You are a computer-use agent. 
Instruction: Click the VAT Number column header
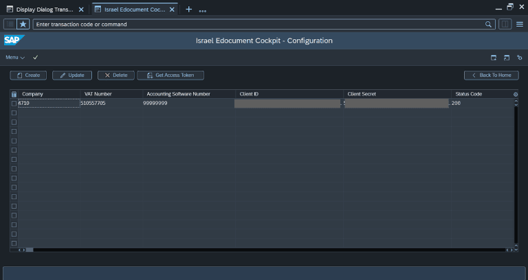tap(111, 94)
